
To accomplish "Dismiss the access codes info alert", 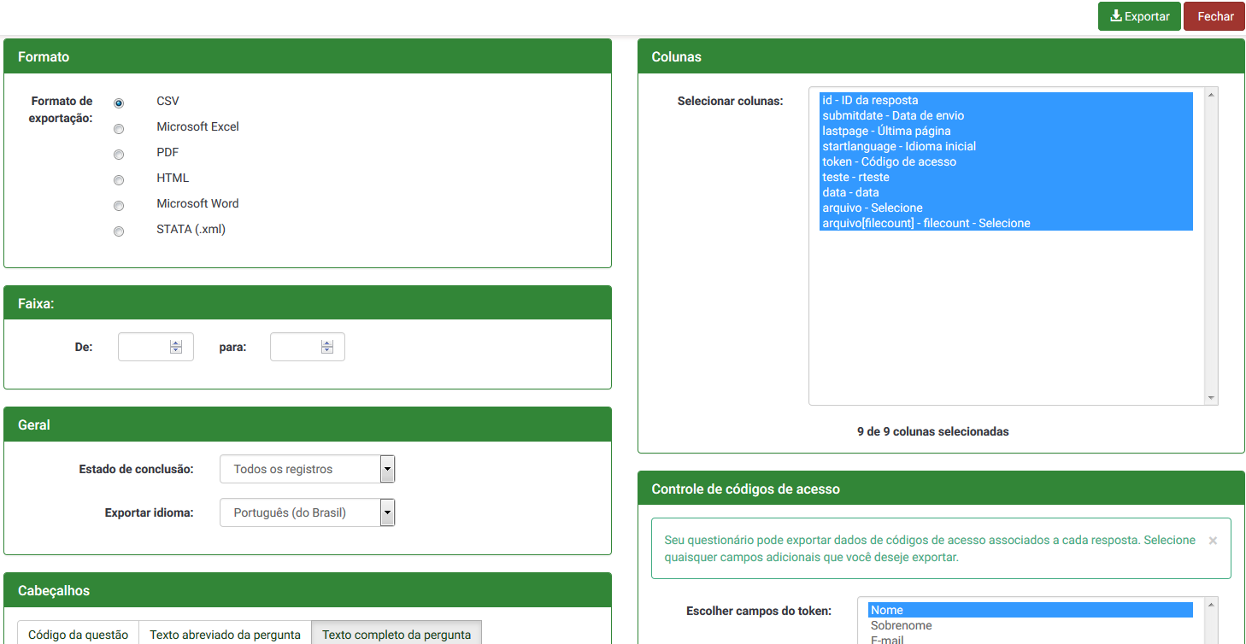I will click(1213, 541).
